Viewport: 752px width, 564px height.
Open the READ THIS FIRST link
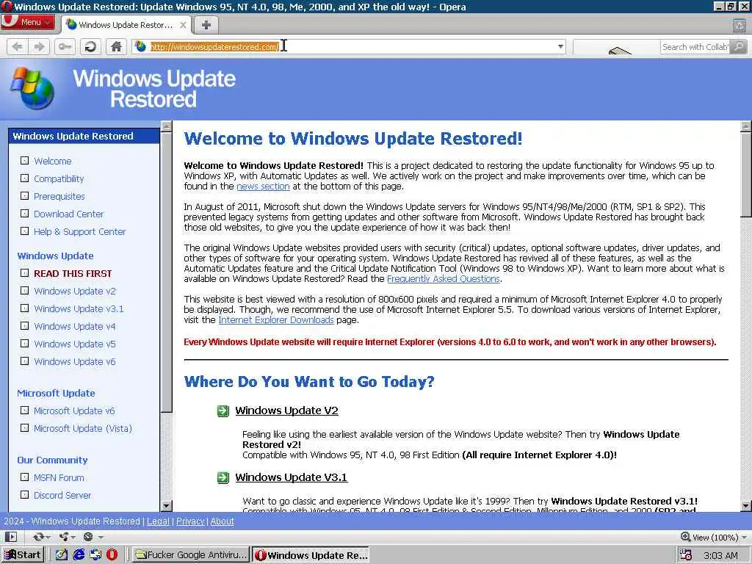point(73,273)
